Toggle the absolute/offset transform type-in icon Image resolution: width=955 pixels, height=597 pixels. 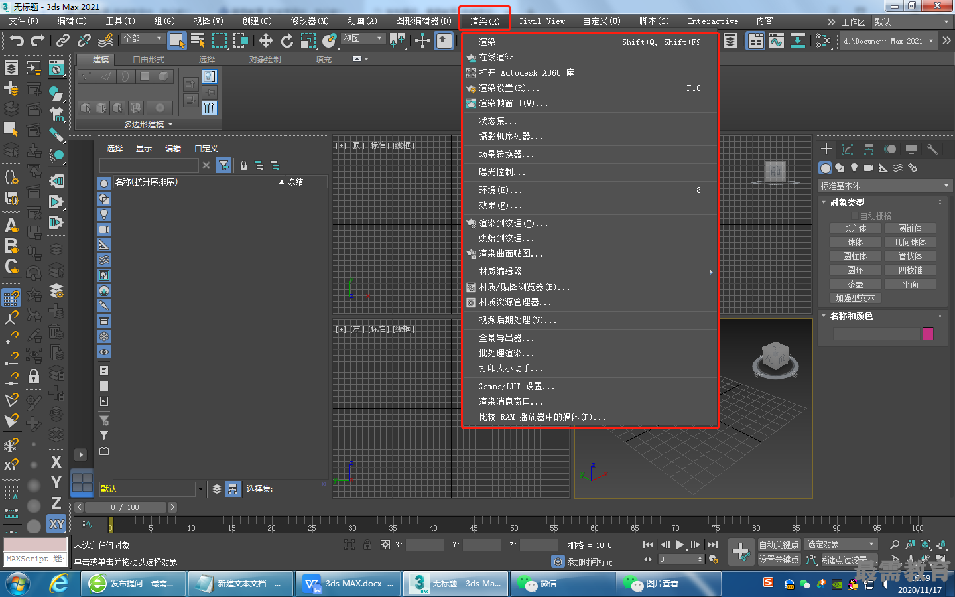click(x=385, y=545)
